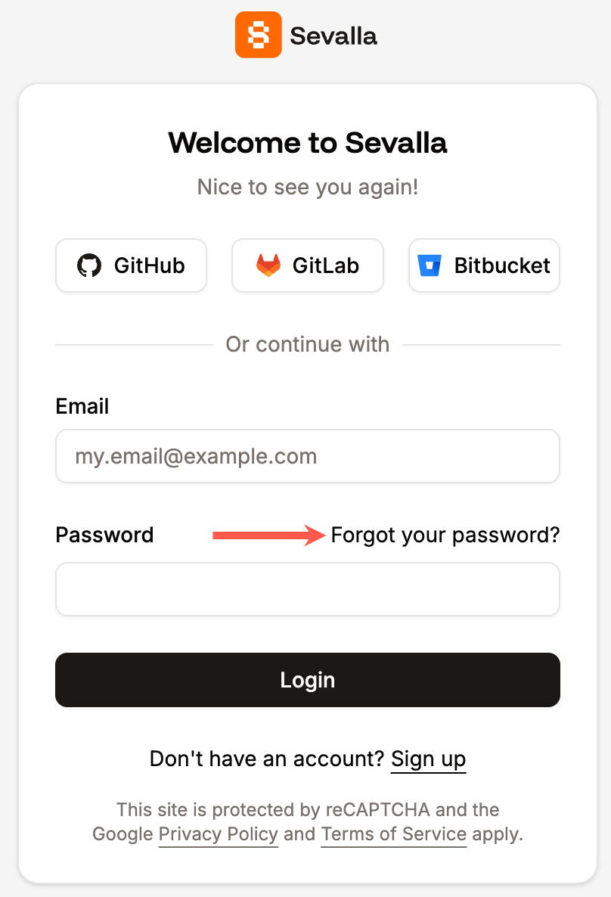
Task: View the Google Privacy Policy
Action: tap(218, 834)
